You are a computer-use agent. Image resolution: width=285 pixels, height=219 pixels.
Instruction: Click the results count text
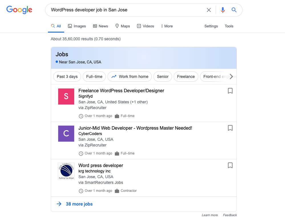[x=86, y=39]
